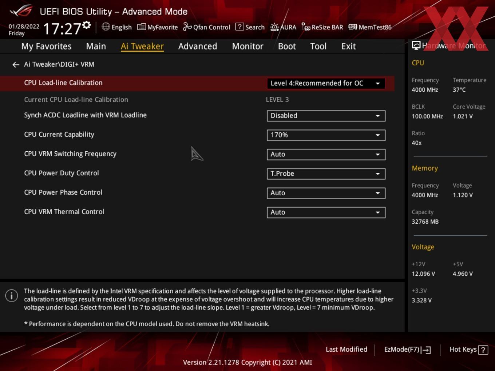
Task: Click the MemTest86 label
Action: 375,27
